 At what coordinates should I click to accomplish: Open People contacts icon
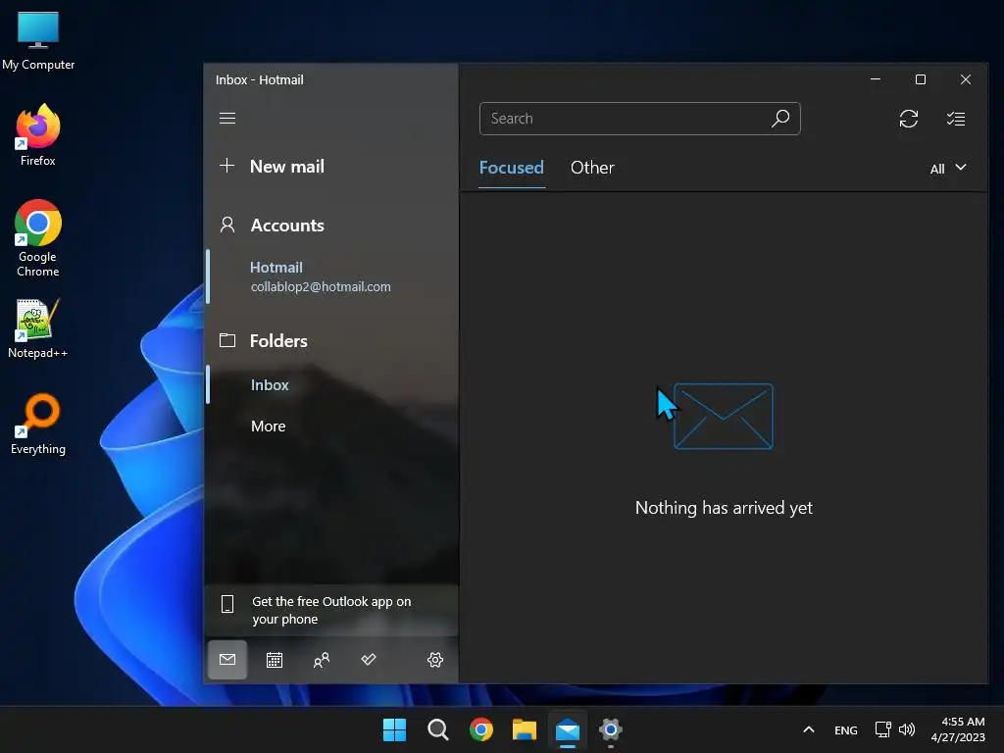pyautogui.click(x=322, y=660)
